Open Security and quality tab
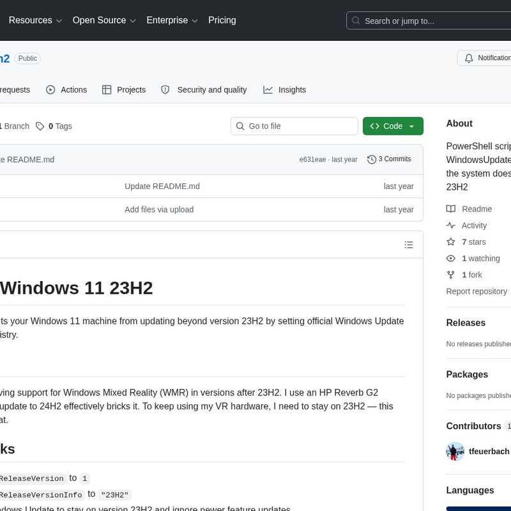The height and width of the screenshot is (511, 511). click(x=204, y=89)
